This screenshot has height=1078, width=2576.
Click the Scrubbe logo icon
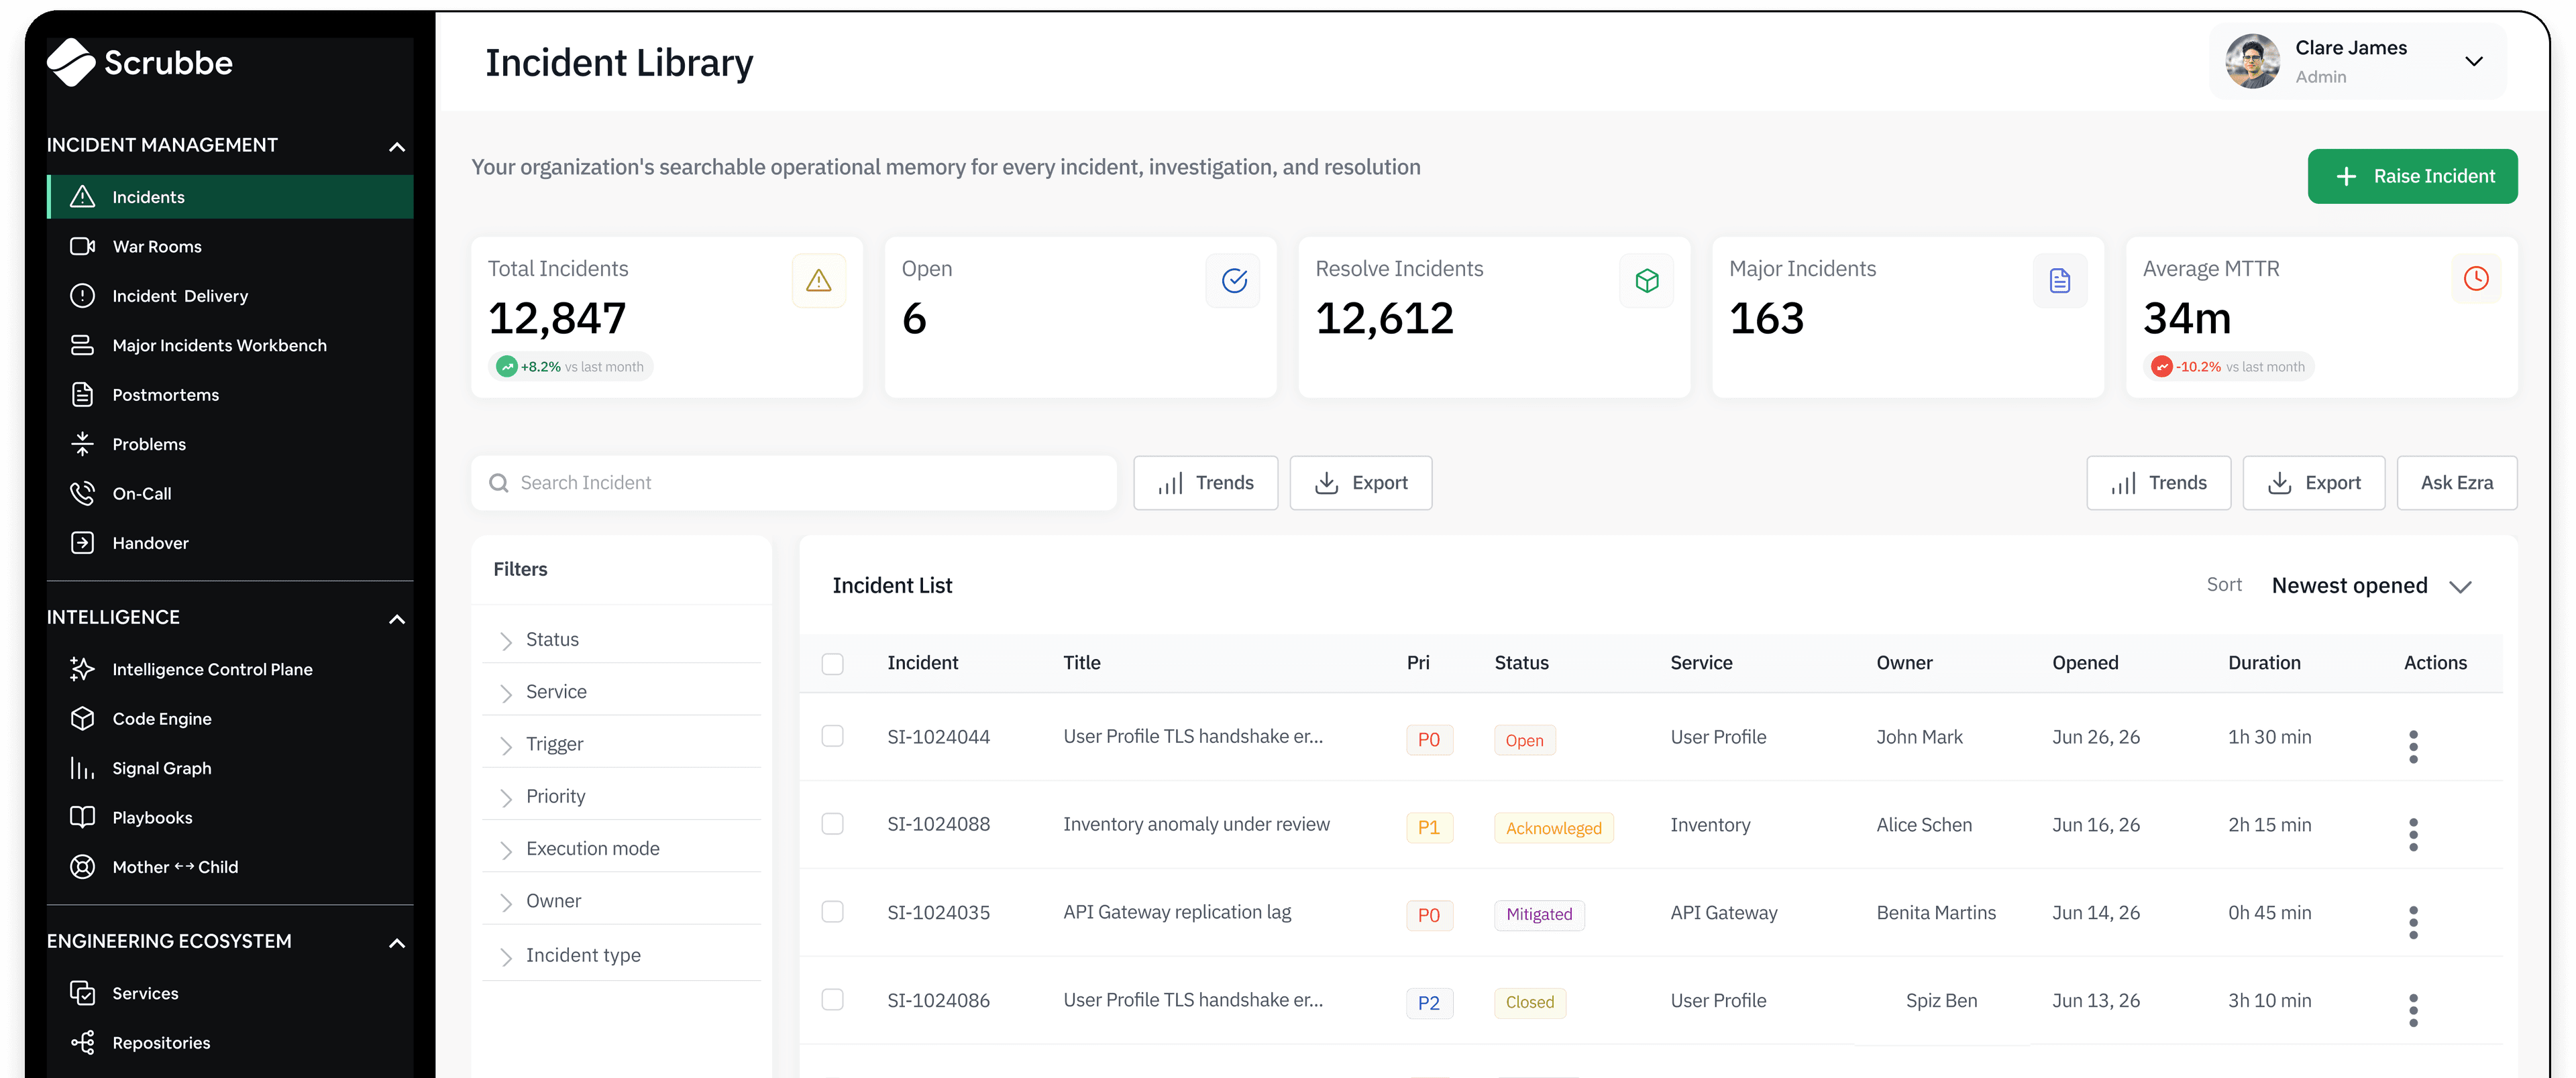[71, 62]
